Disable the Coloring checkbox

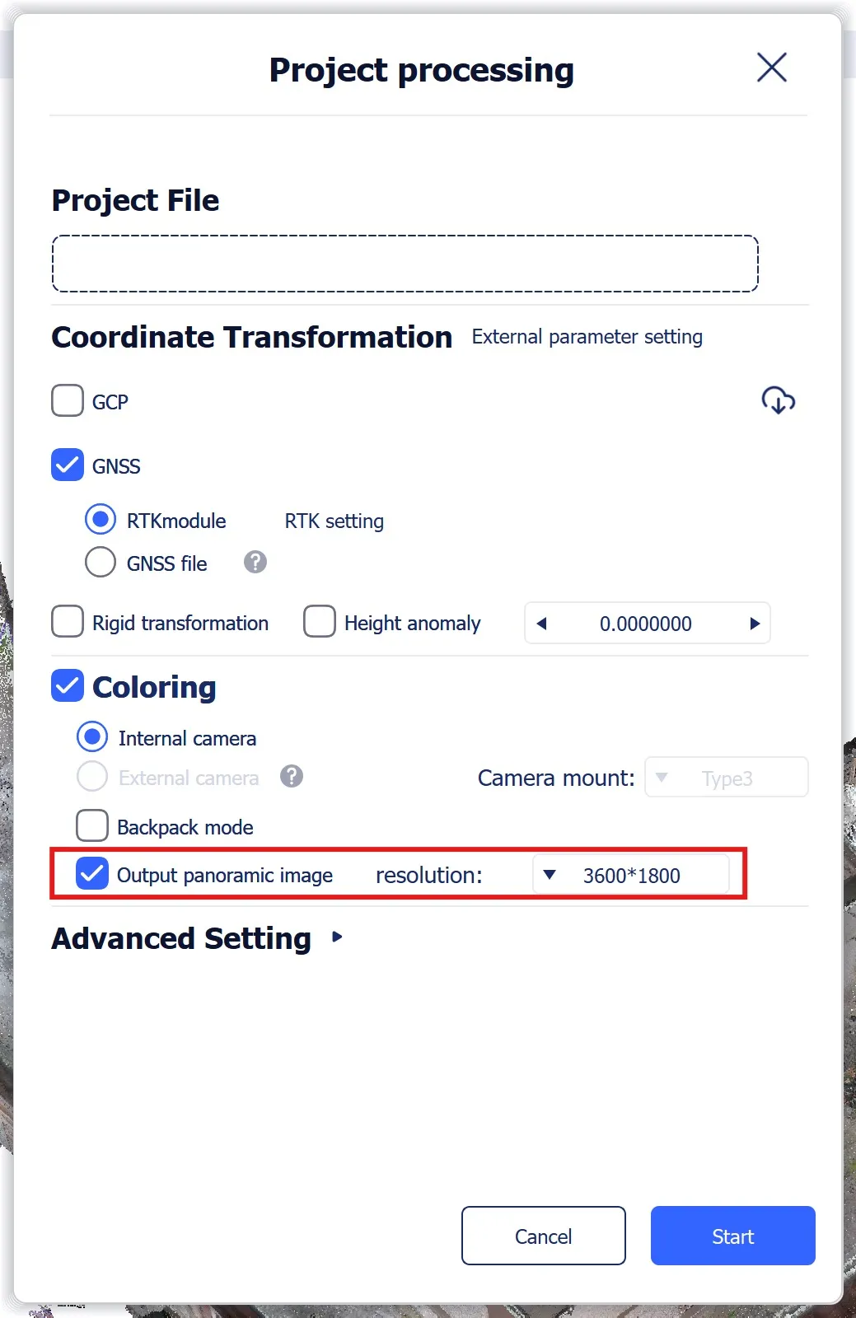tap(68, 686)
